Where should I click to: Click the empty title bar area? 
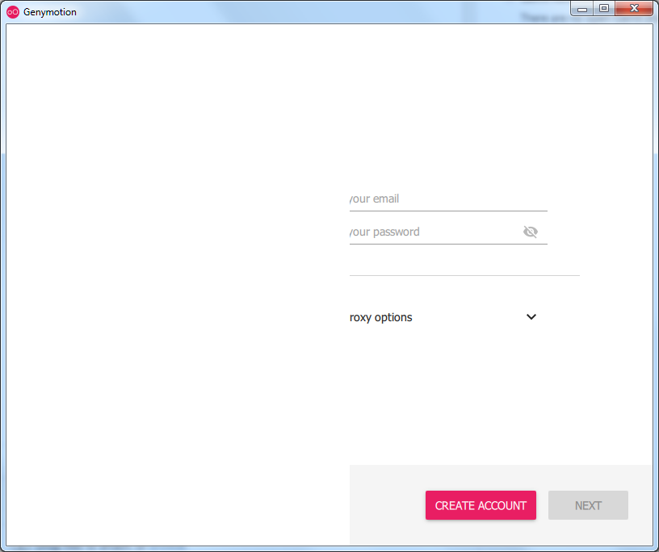pyautogui.click(x=323, y=11)
